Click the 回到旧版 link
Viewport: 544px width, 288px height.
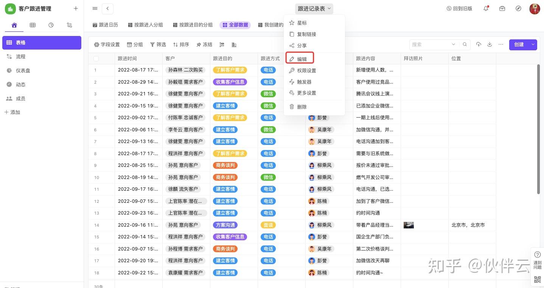pyautogui.click(x=459, y=9)
